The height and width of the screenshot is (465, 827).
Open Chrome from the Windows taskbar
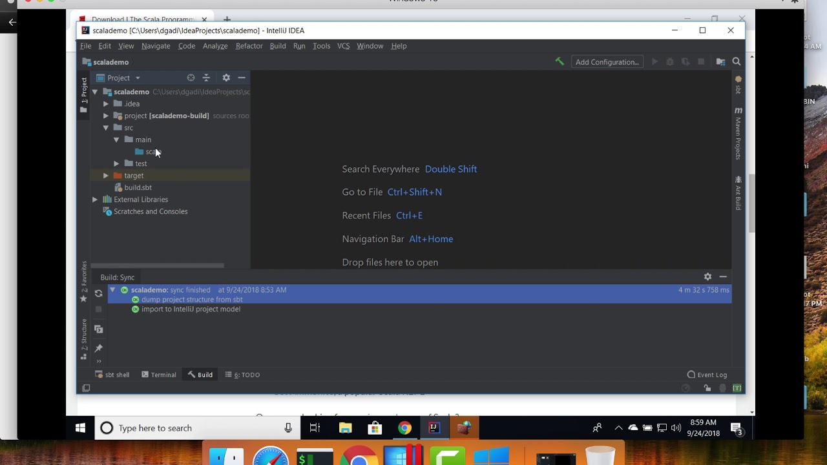(x=404, y=428)
